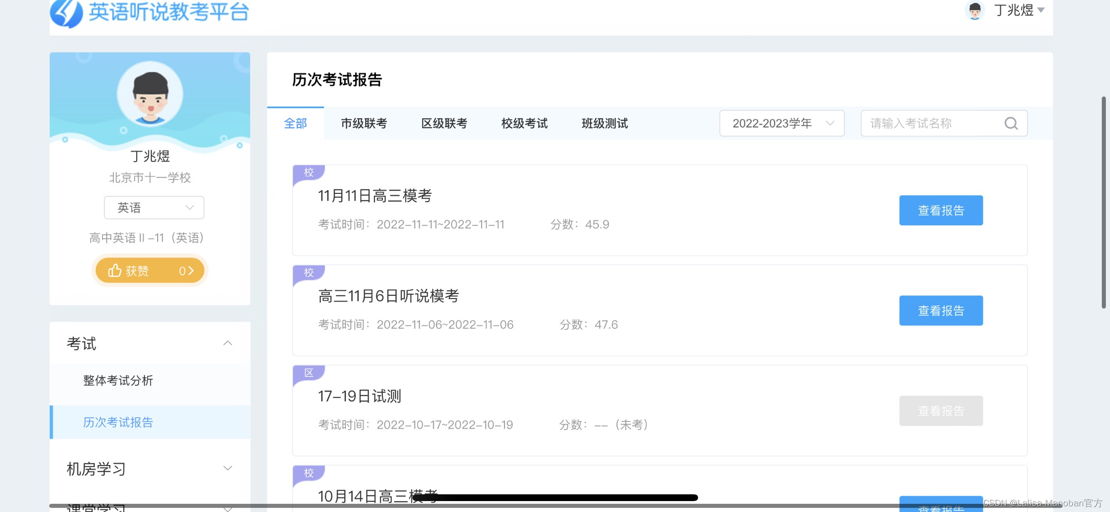Click the user avatar in top bar
The image size is (1110, 512).
[975, 10]
